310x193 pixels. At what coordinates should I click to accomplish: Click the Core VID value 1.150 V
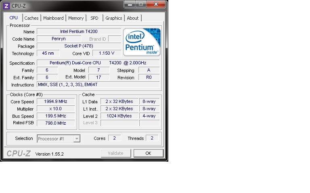click(x=107, y=53)
